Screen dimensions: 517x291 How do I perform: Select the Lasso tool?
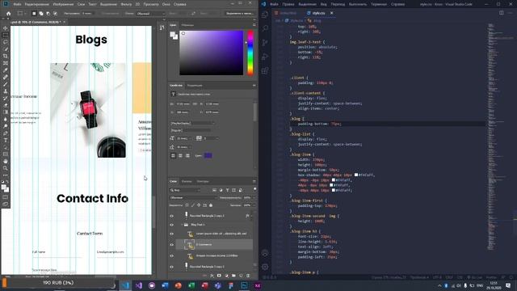[x=6, y=42]
